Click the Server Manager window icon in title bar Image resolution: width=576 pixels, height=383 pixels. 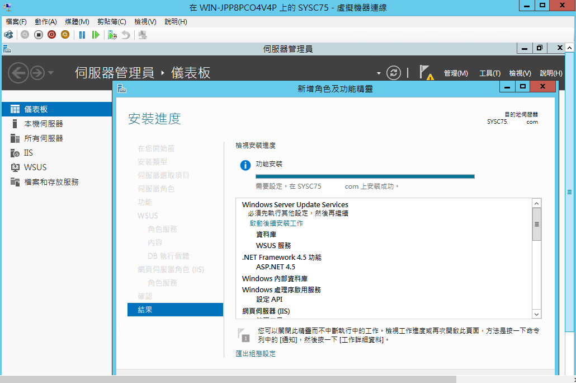pyautogui.click(x=7, y=49)
